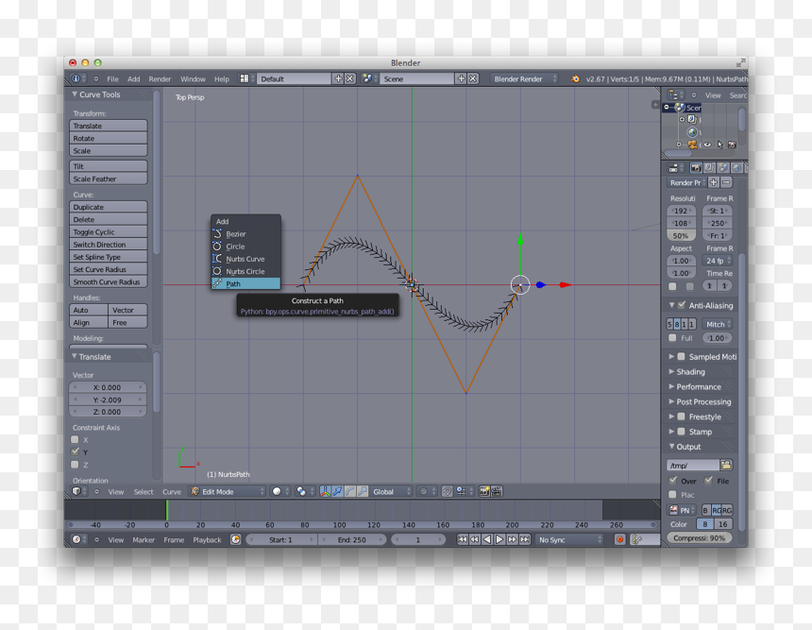The height and width of the screenshot is (630, 812).
Task: Click the Blender logo icon in the info header
Action: tap(575, 78)
